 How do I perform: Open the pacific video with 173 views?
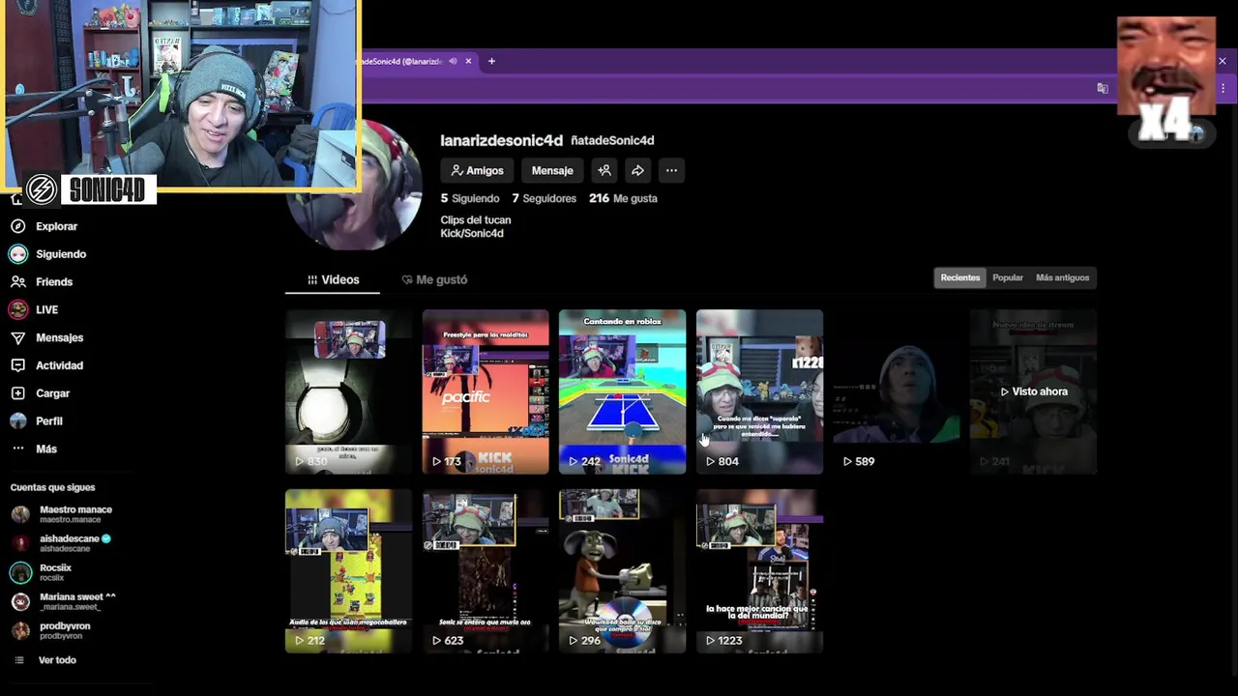coord(486,391)
